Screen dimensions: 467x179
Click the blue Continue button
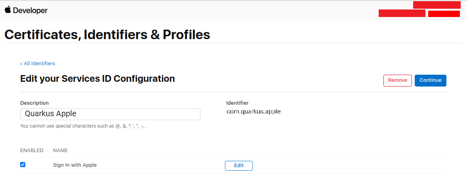click(431, 80)
